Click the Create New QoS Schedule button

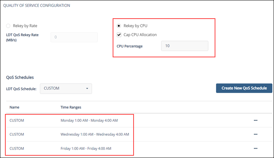244,88
